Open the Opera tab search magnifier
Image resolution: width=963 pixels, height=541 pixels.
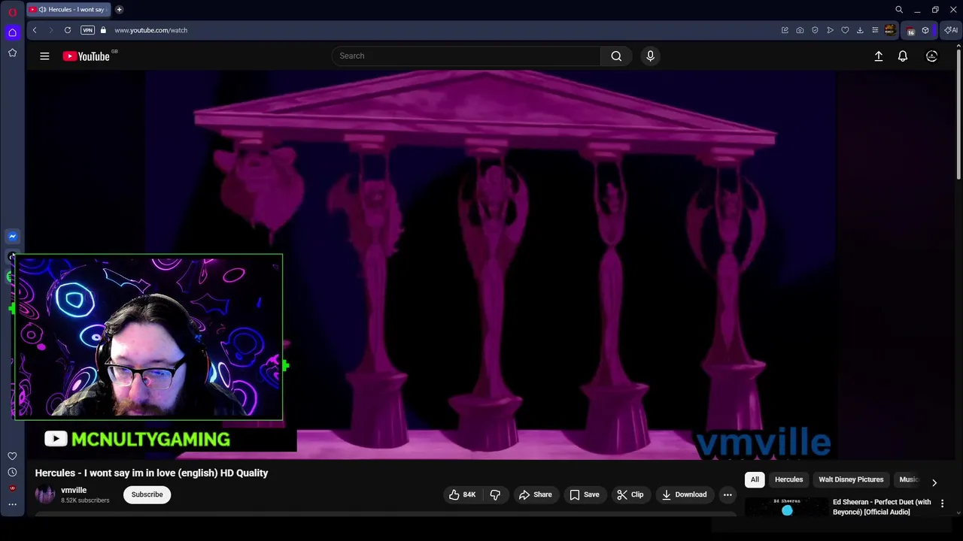pos(899,10)
